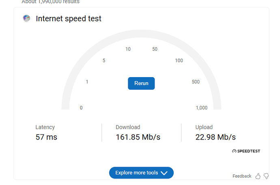Click the 50 mark on the speed gauge
This screenshot has height=185, width=280.
pos(155,49)
